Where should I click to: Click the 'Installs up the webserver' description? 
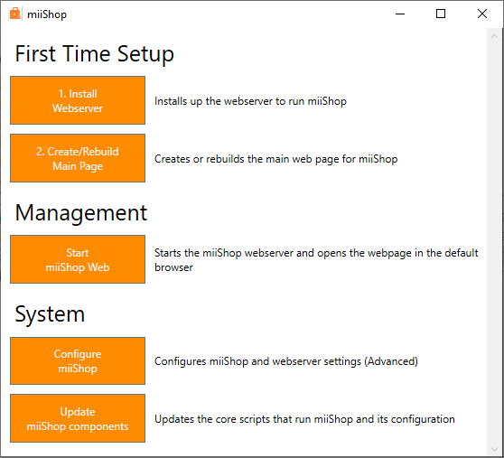tap(250, 101)
